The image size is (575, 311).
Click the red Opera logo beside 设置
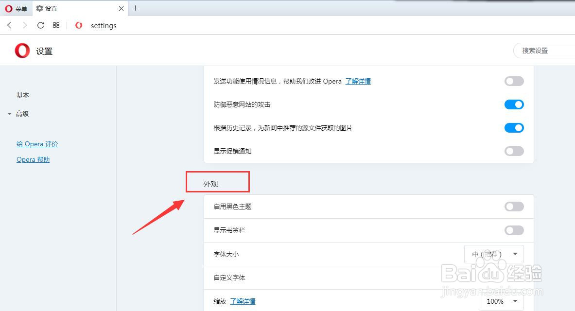point(21,51)
